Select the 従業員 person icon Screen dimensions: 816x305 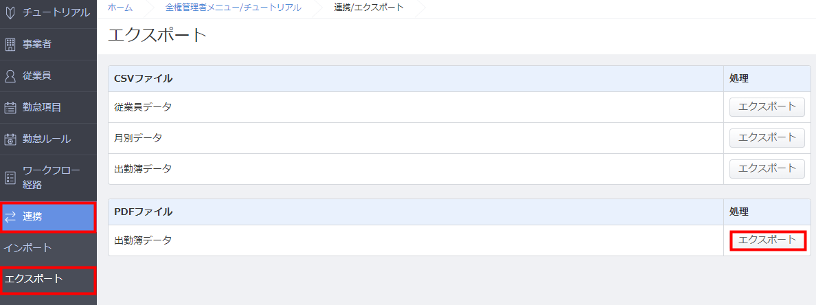click(10, 76)
